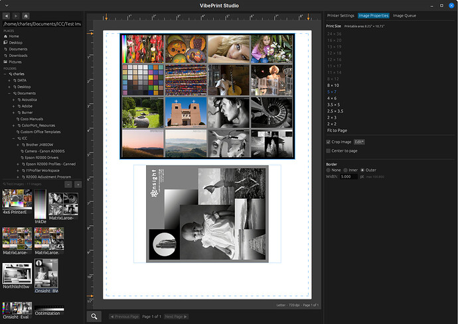Expand the DATA folder node

[9, 80]
